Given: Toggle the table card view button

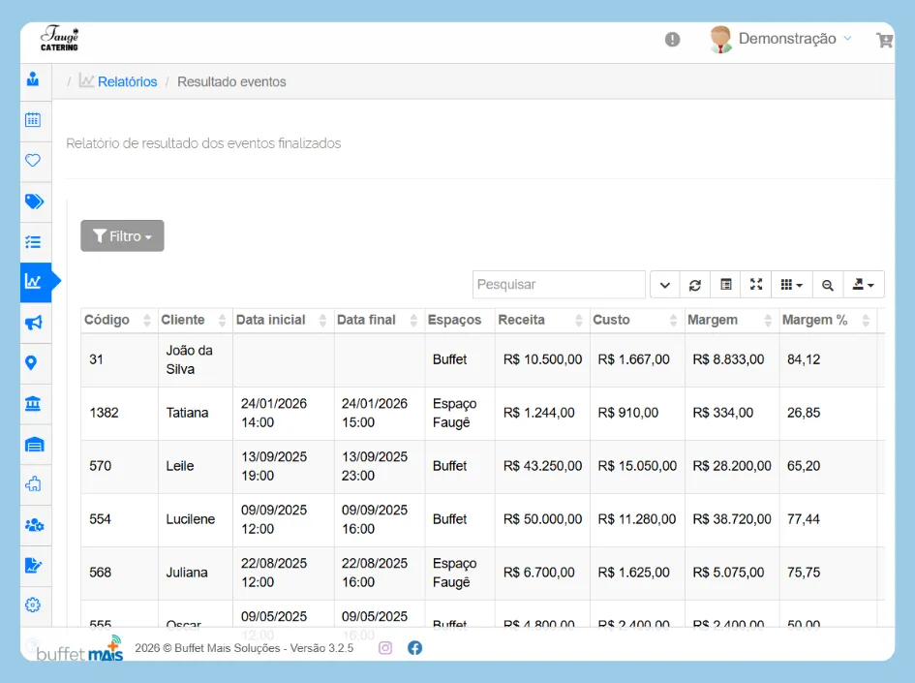Looking at the screenshot, I should [725, 285].
